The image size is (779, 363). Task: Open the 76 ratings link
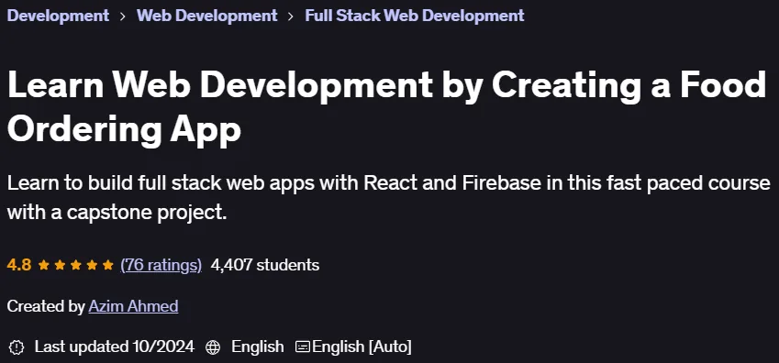[161, 265]
